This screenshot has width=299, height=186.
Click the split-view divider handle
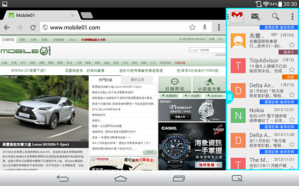click(x=229, y=97)
